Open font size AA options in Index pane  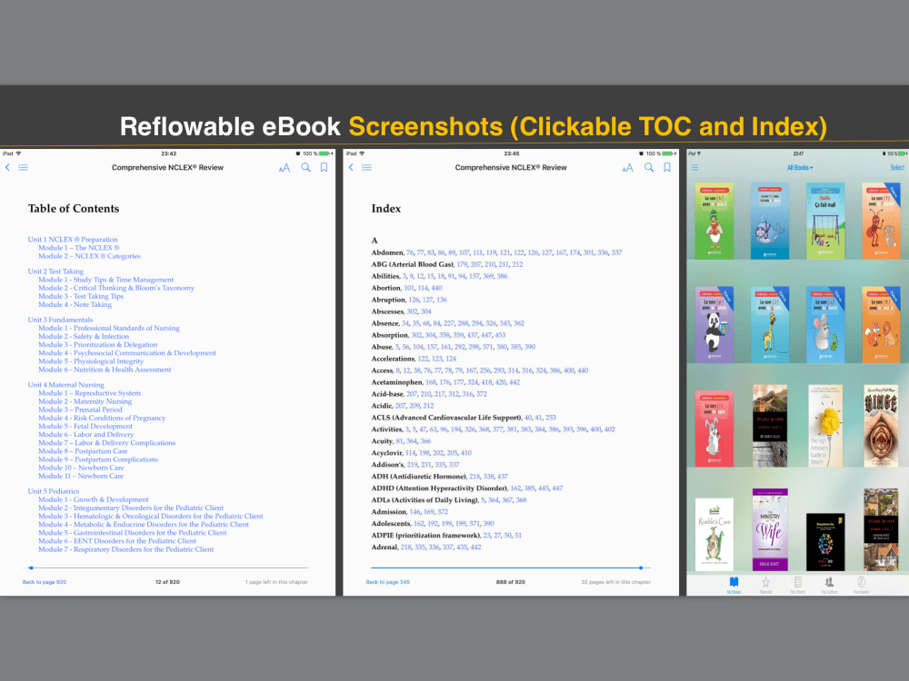coord(627,168)
